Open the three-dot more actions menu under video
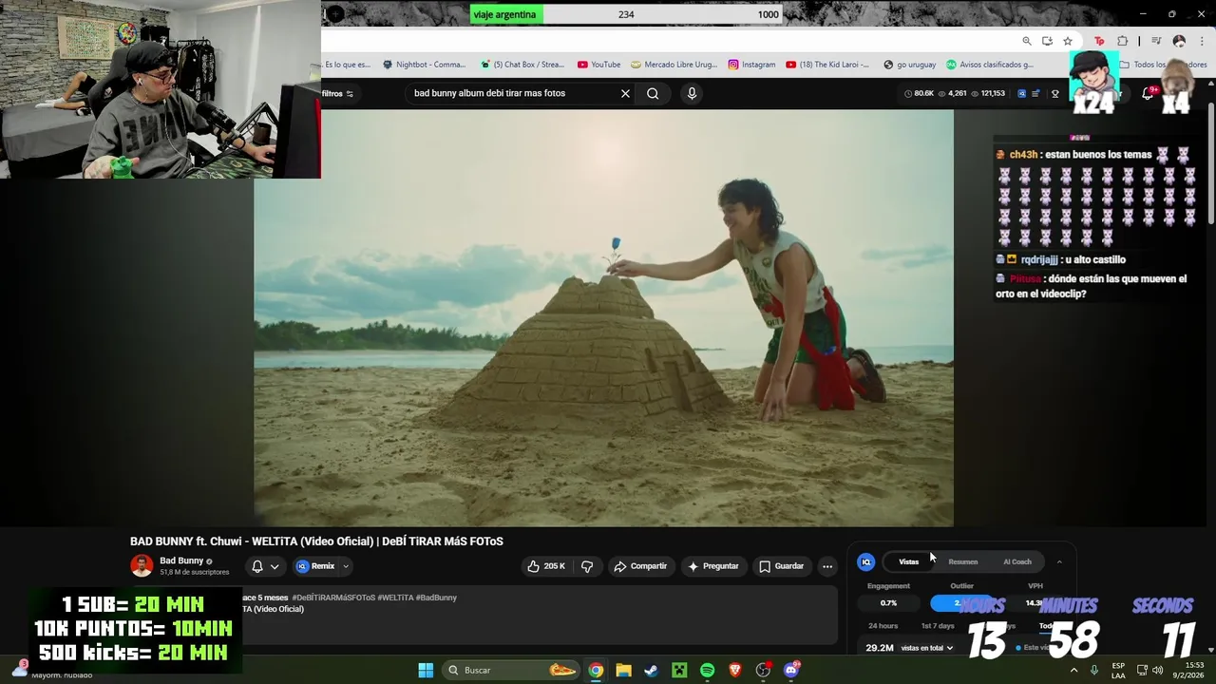Screen dimensions: 1216x684 click(827, 566)
